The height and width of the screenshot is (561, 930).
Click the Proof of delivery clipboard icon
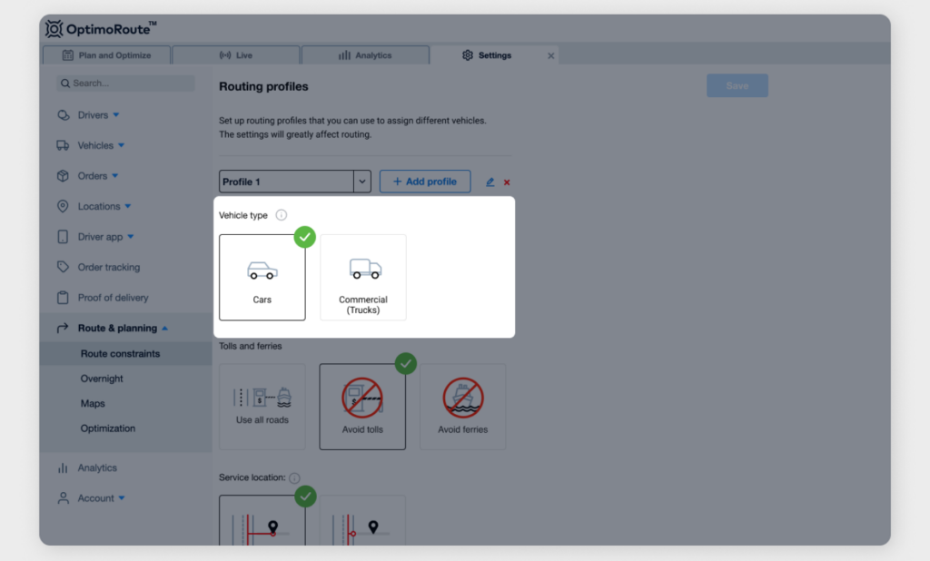point(63,298)
